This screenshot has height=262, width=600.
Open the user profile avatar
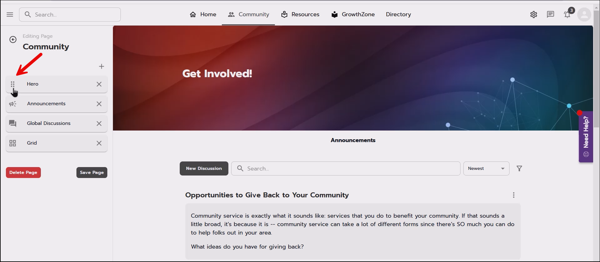pos(584,15)
